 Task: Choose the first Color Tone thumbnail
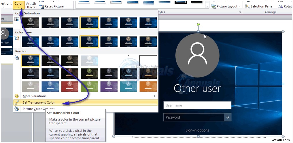tap(31, 41)
